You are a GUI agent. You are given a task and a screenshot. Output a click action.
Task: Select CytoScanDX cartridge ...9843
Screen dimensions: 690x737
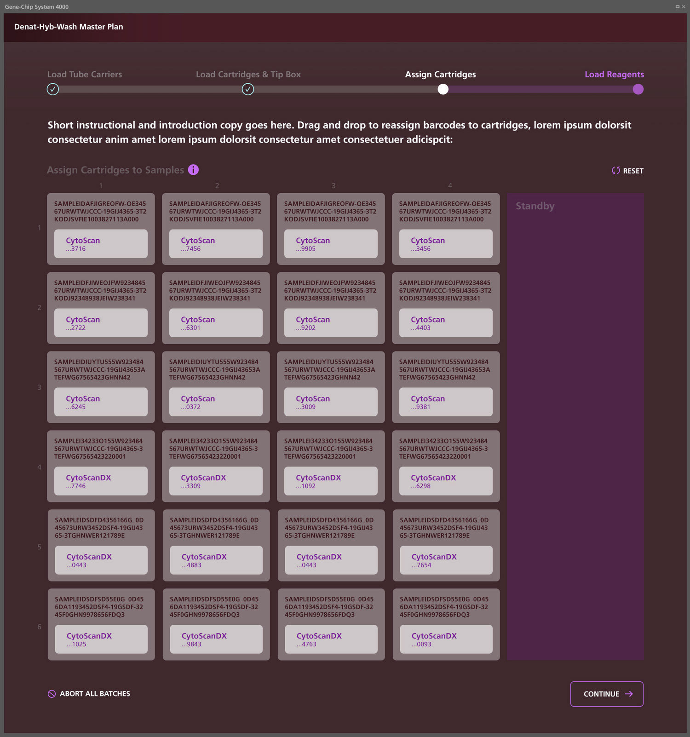[216, 639]
